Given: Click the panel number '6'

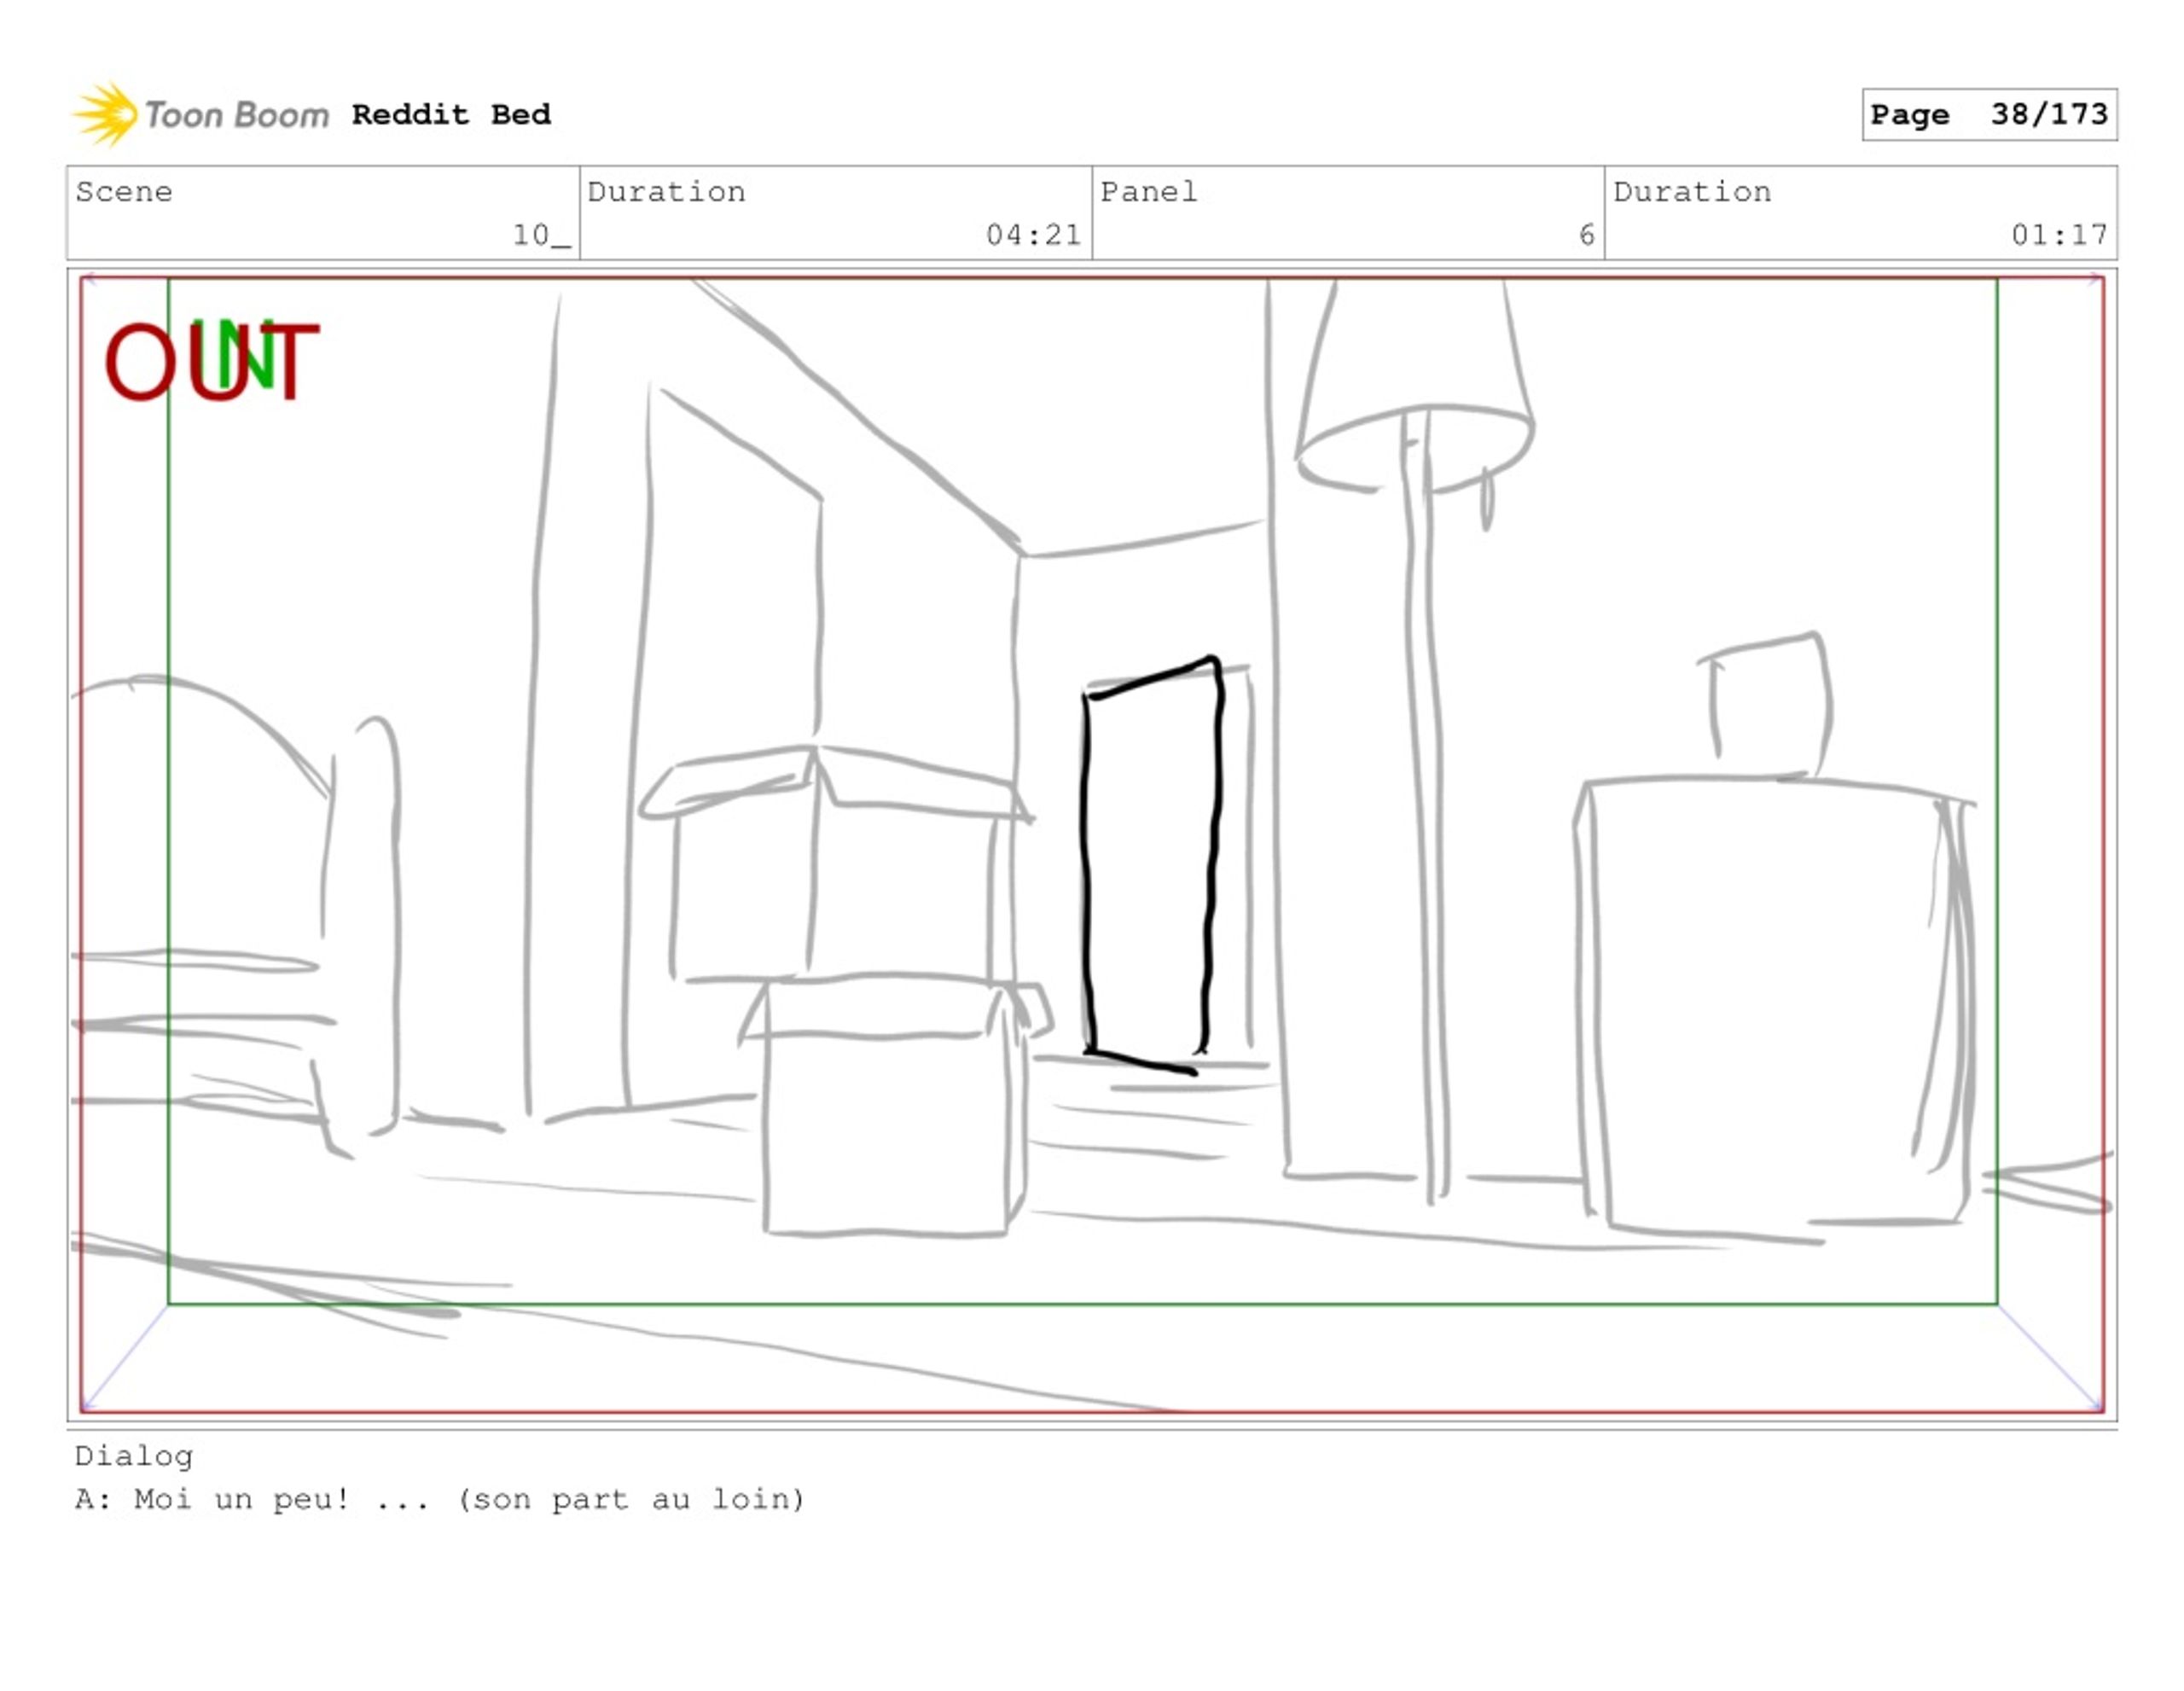Looking at the screenshot, I should pyautogui.click(x=1586, y=235).
